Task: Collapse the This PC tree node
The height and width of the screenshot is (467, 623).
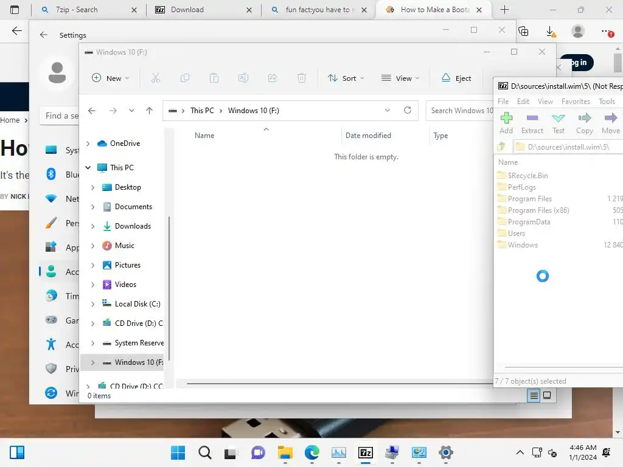Action: [88, 168]
